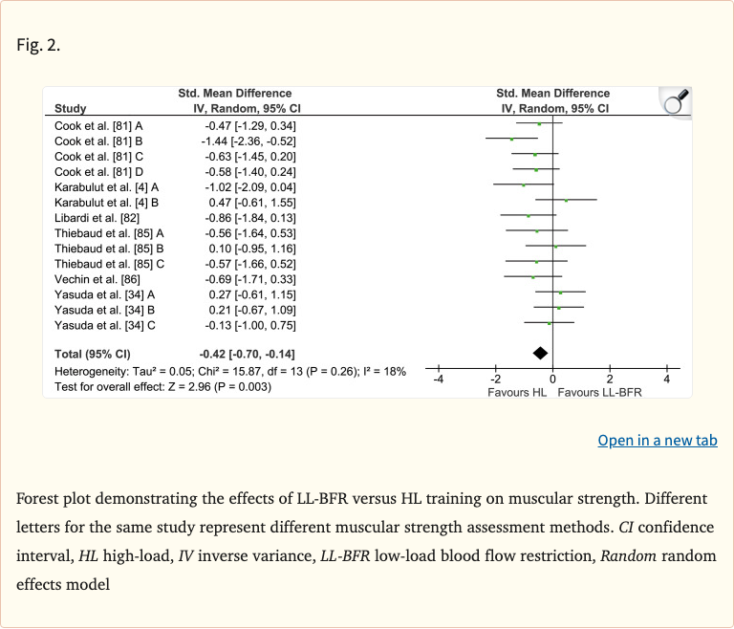Click the -4 tick on the axis
734x629 pixels.
[439, 380]
